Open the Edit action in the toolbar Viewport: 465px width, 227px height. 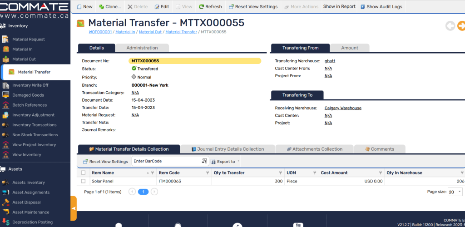point(162,6)
